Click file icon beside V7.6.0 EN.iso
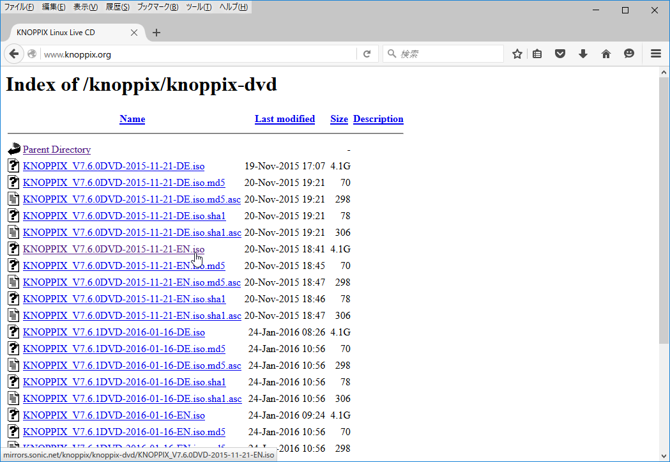The width and height of the screenshot is (670, 462). coord(13,249)
